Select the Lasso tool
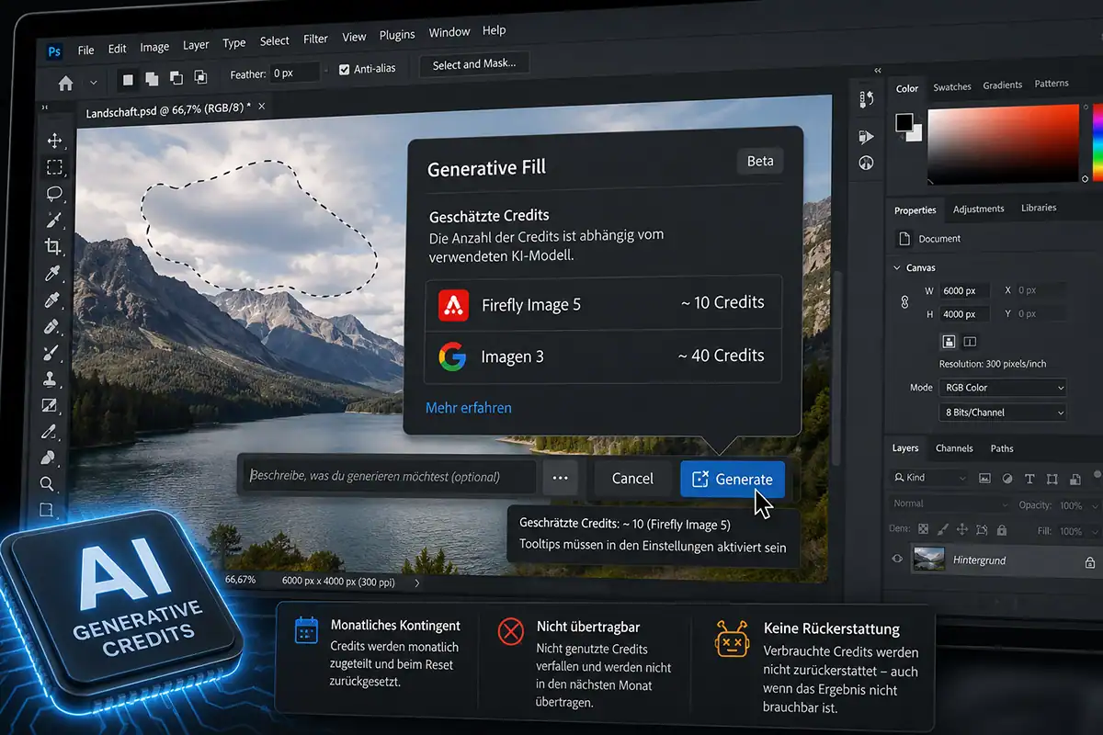The height and width of the screenshot is (735, 1103). [x=54, y=194]
